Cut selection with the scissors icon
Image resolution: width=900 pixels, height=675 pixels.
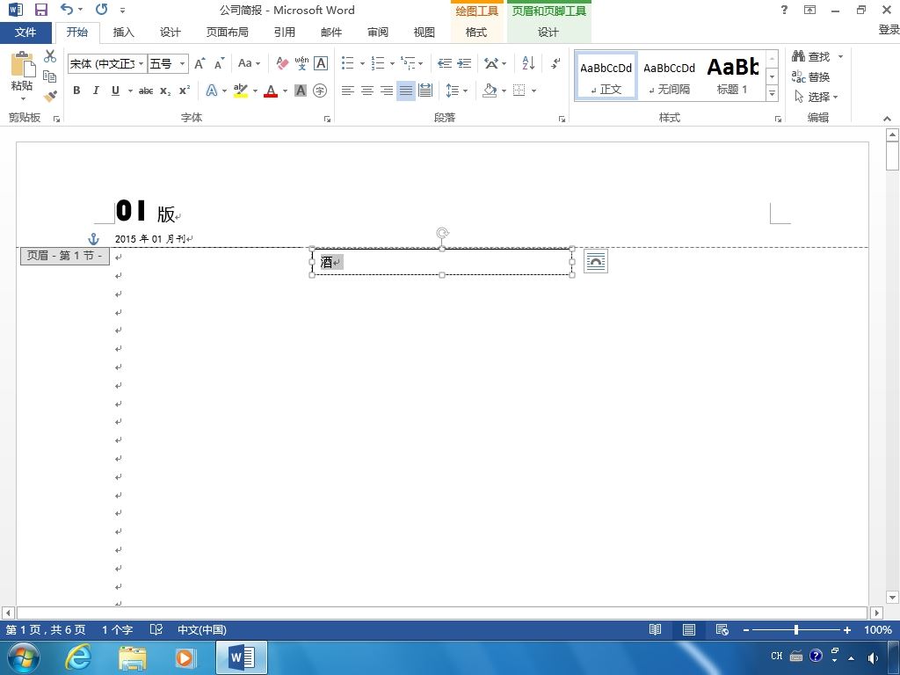[50, 55]
